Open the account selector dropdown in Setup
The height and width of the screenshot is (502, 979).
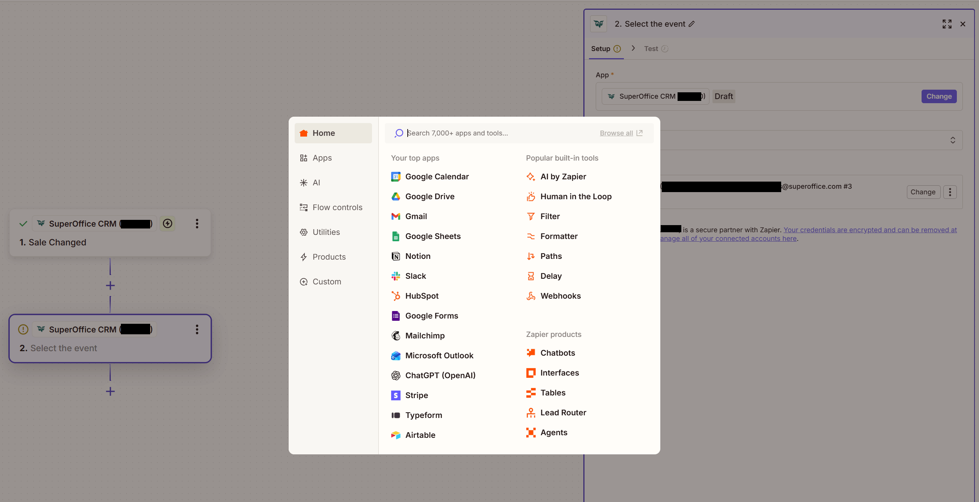point(953,140)
